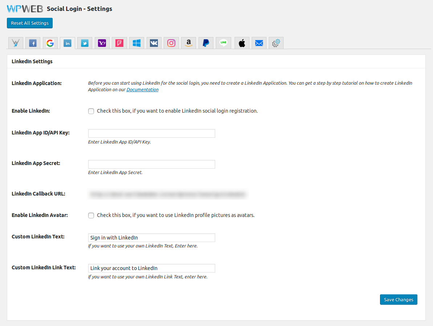The width and height of the screenshot is (433, 326).
Task: Enable LinkedIn social login checkbox
Action: pyautogui.click(x=91, y=111)
